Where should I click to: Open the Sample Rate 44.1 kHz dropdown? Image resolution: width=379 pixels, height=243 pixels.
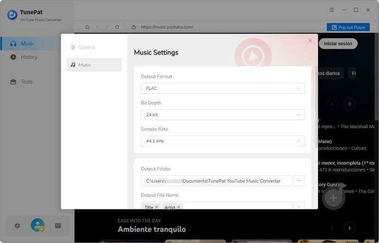point(222,141)
